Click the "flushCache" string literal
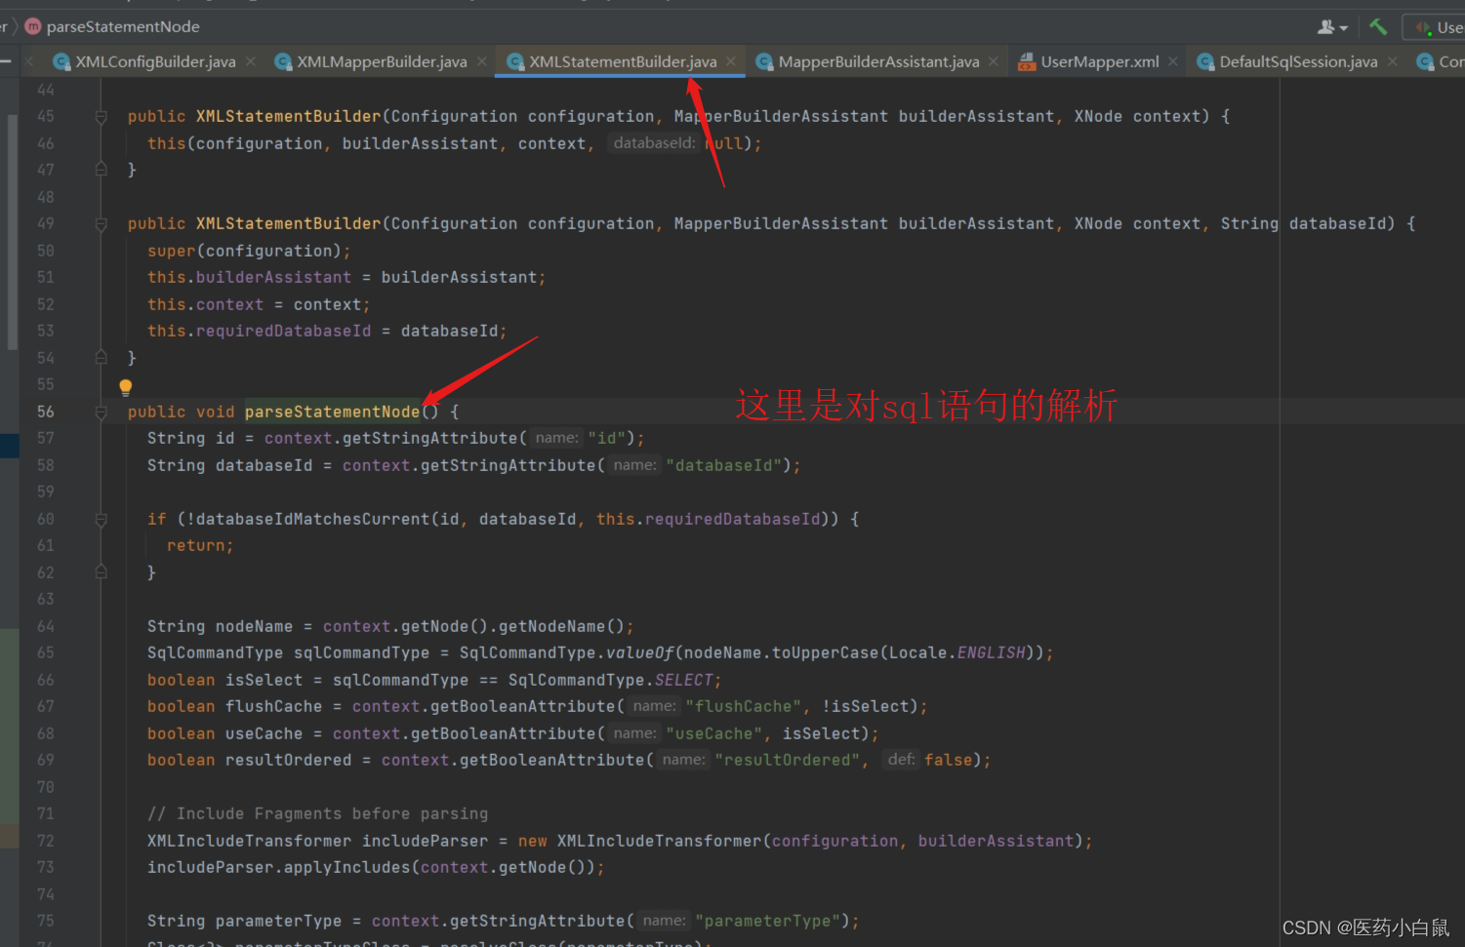Image resolution: width=1465 pixels, height=947 pixels. click(x=743, y=706)
